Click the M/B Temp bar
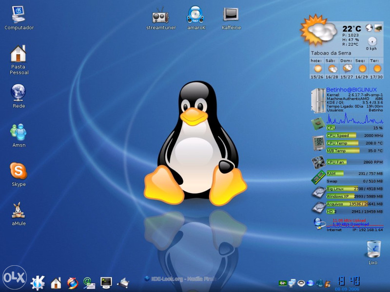The height and width of the screenshot is (292, 390). pos(354,151)
